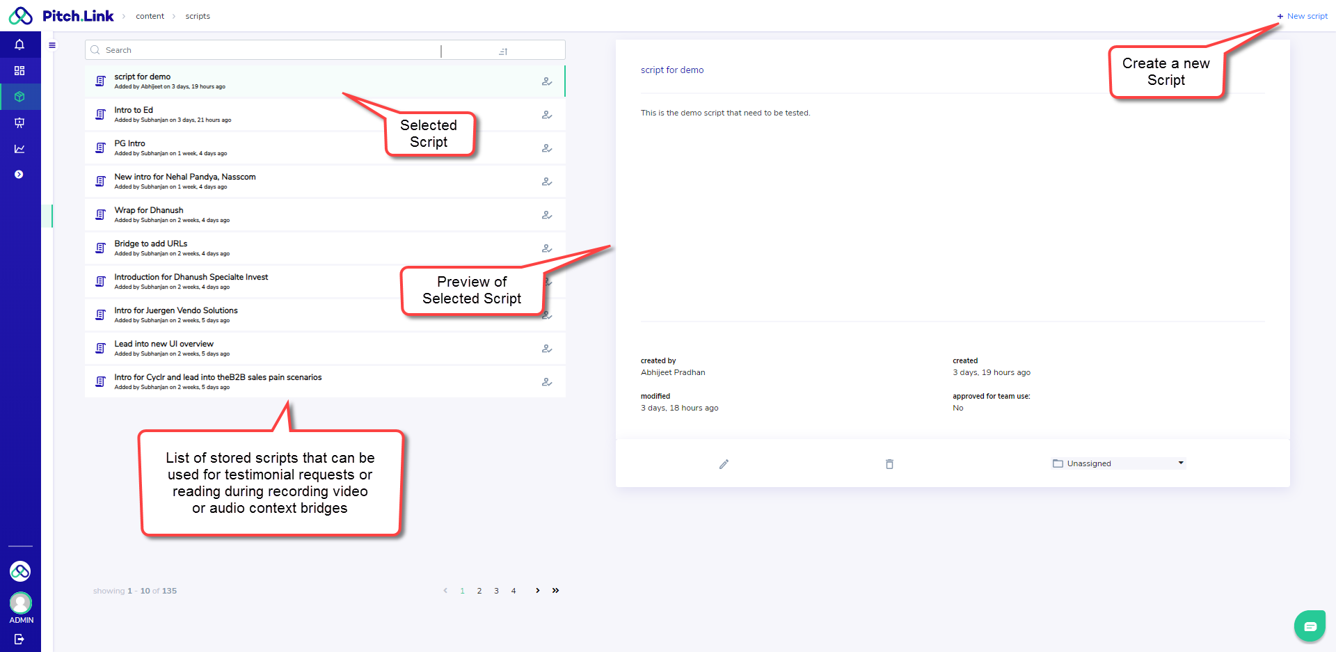This screenshot has width=1336, height=652.
Task: Open the Unassigned folder dropdown
Action: click(1118, 463)
